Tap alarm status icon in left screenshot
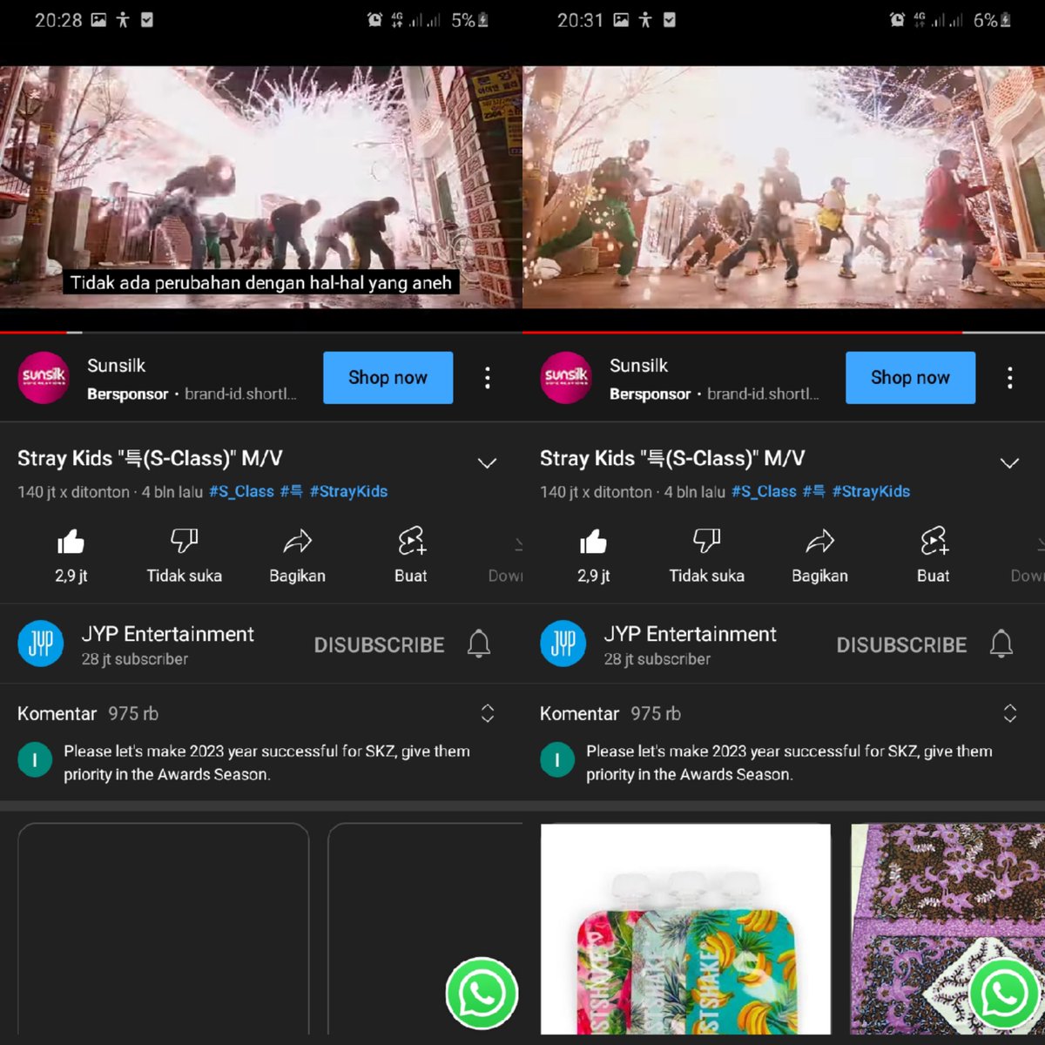This screenshot has height=1045, width=1045. pyautogui.click(x=374, y=20)
